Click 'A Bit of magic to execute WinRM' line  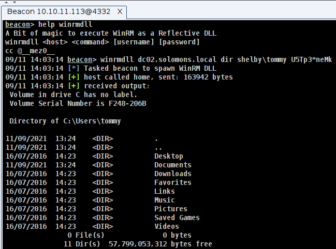pos(111,33)
